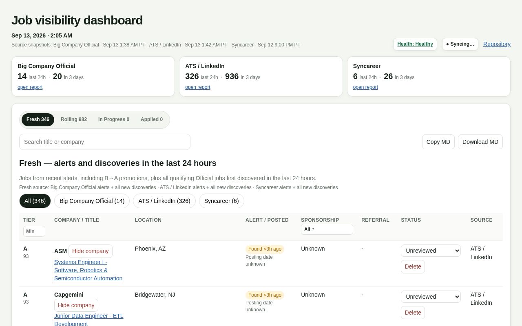The width and height of the screenshot is (522, 326).
Task: Delete the Capgemini job row
Action: 413,313
